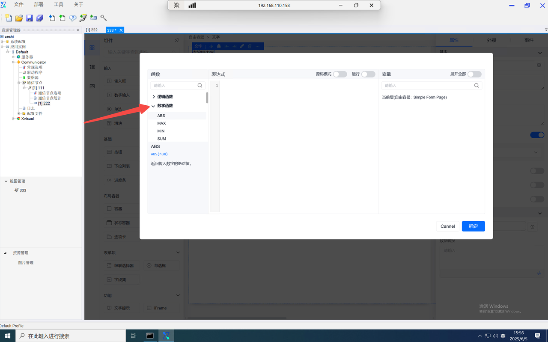Image resolution: width=548 pixels, height=342 pixels.
Task: Select the outline tree sidebar icon
Action: point(92,67)
